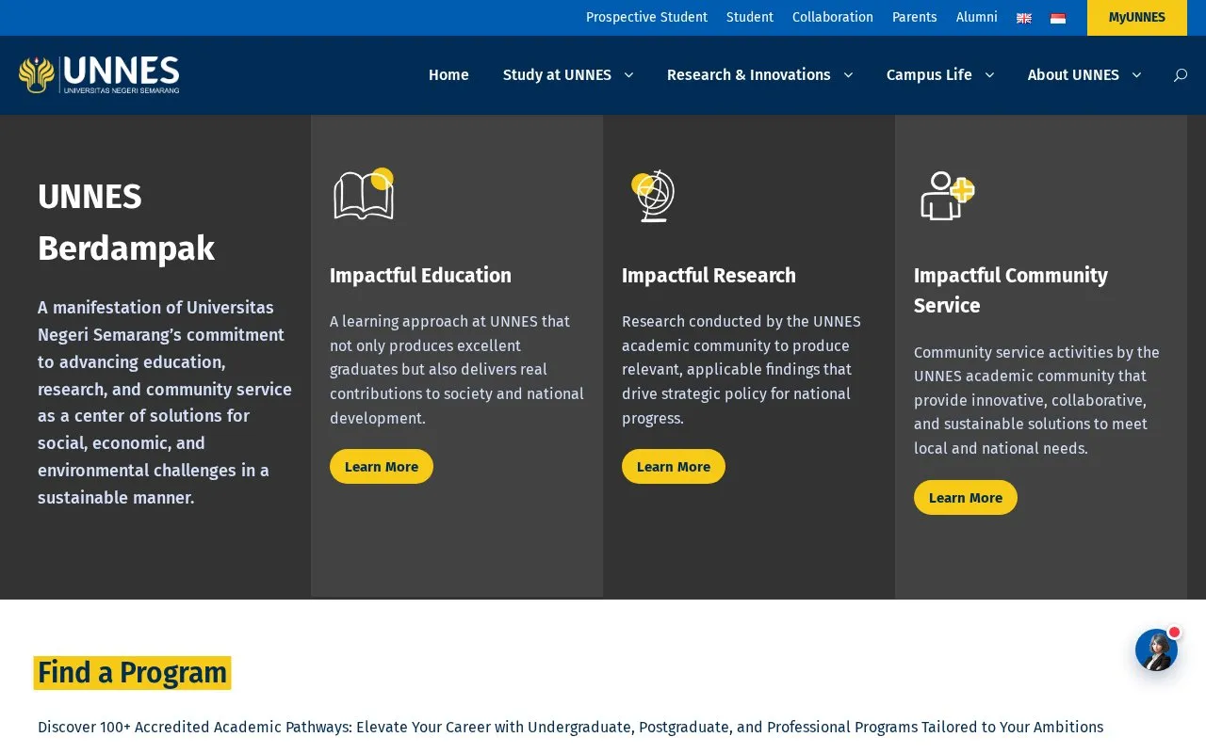This screenshot has width=1206, height=753.
Task: Click Learn More under Impactful Research
Action: pos(674,467)
